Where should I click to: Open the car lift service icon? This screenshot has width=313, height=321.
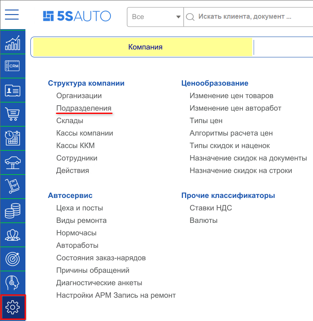[13, 162]
